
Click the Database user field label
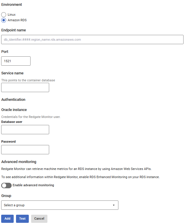[12, 122]
